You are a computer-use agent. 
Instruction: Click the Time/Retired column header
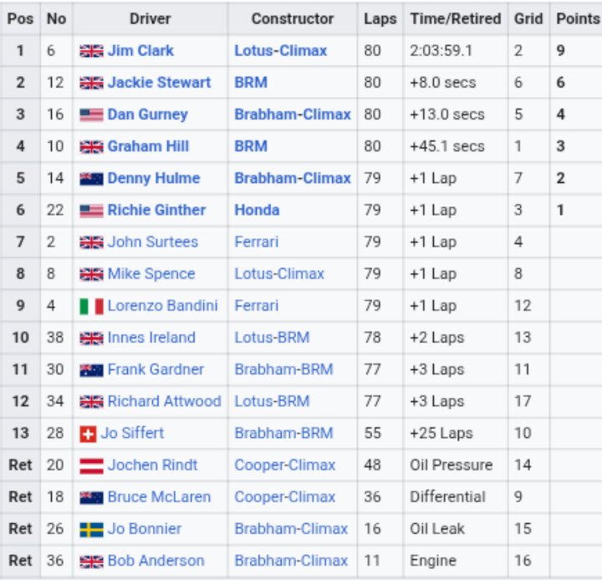coord(456,18)
